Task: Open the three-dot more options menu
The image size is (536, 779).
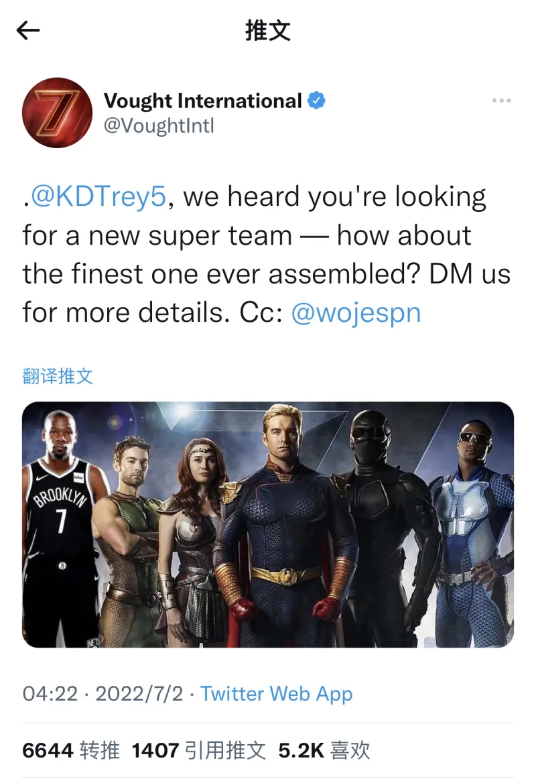Action: [x=501, y=101]
